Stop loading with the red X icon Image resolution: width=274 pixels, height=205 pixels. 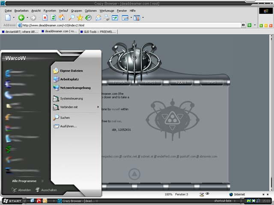click(x=45, y=18)
